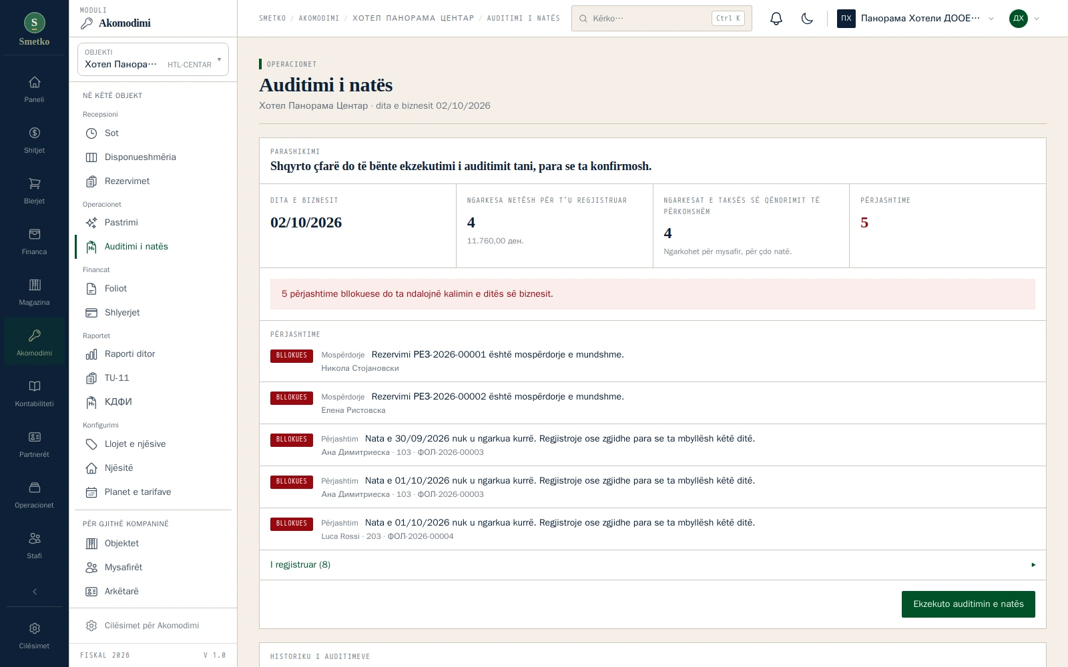Click the Smetko logo
Viewport: 1068px width, 667px height.
click(34, 29)
